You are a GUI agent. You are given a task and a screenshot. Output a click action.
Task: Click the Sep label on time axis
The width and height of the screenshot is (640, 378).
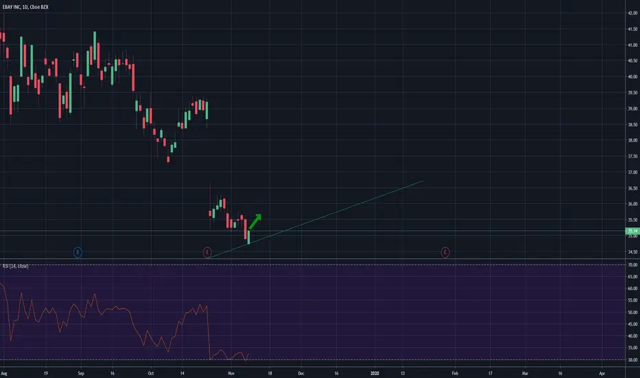click(81, 373)
